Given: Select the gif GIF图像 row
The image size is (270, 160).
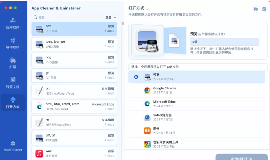Looking at the screenshot, I should (74, 75).
